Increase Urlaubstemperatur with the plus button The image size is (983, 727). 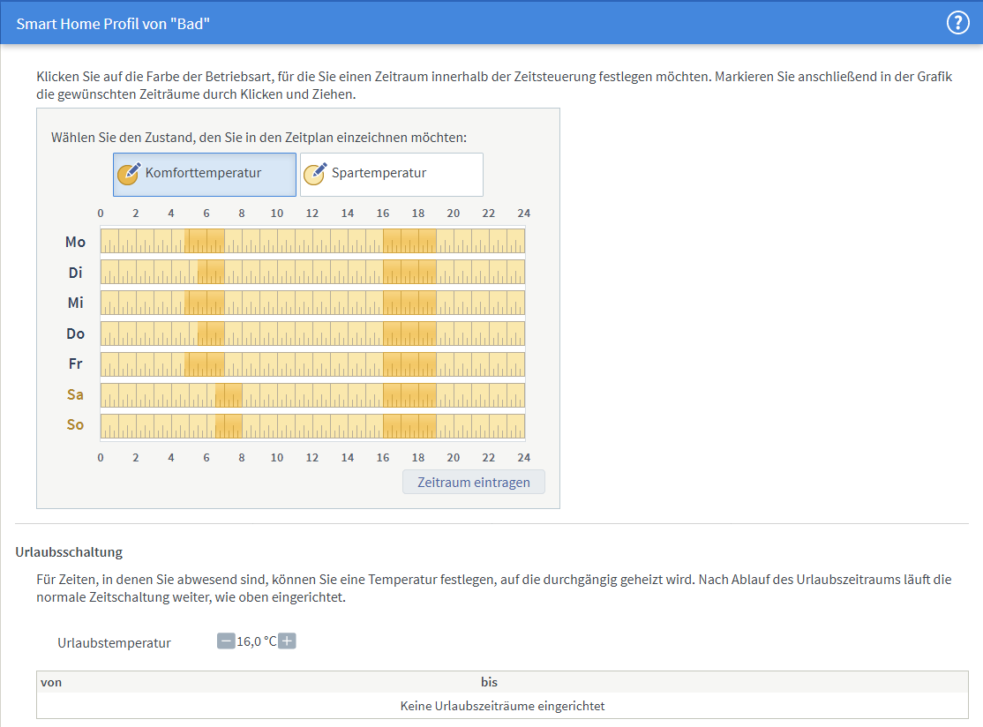coord(287,641)
